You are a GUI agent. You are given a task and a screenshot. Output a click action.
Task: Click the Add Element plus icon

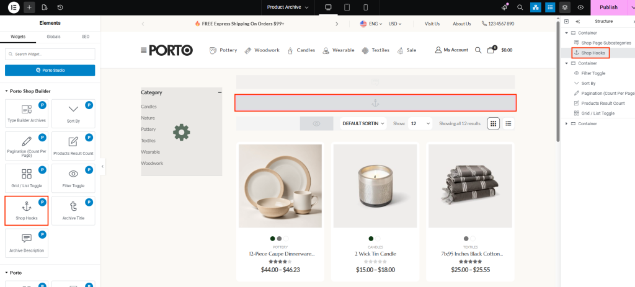[30, 7]
